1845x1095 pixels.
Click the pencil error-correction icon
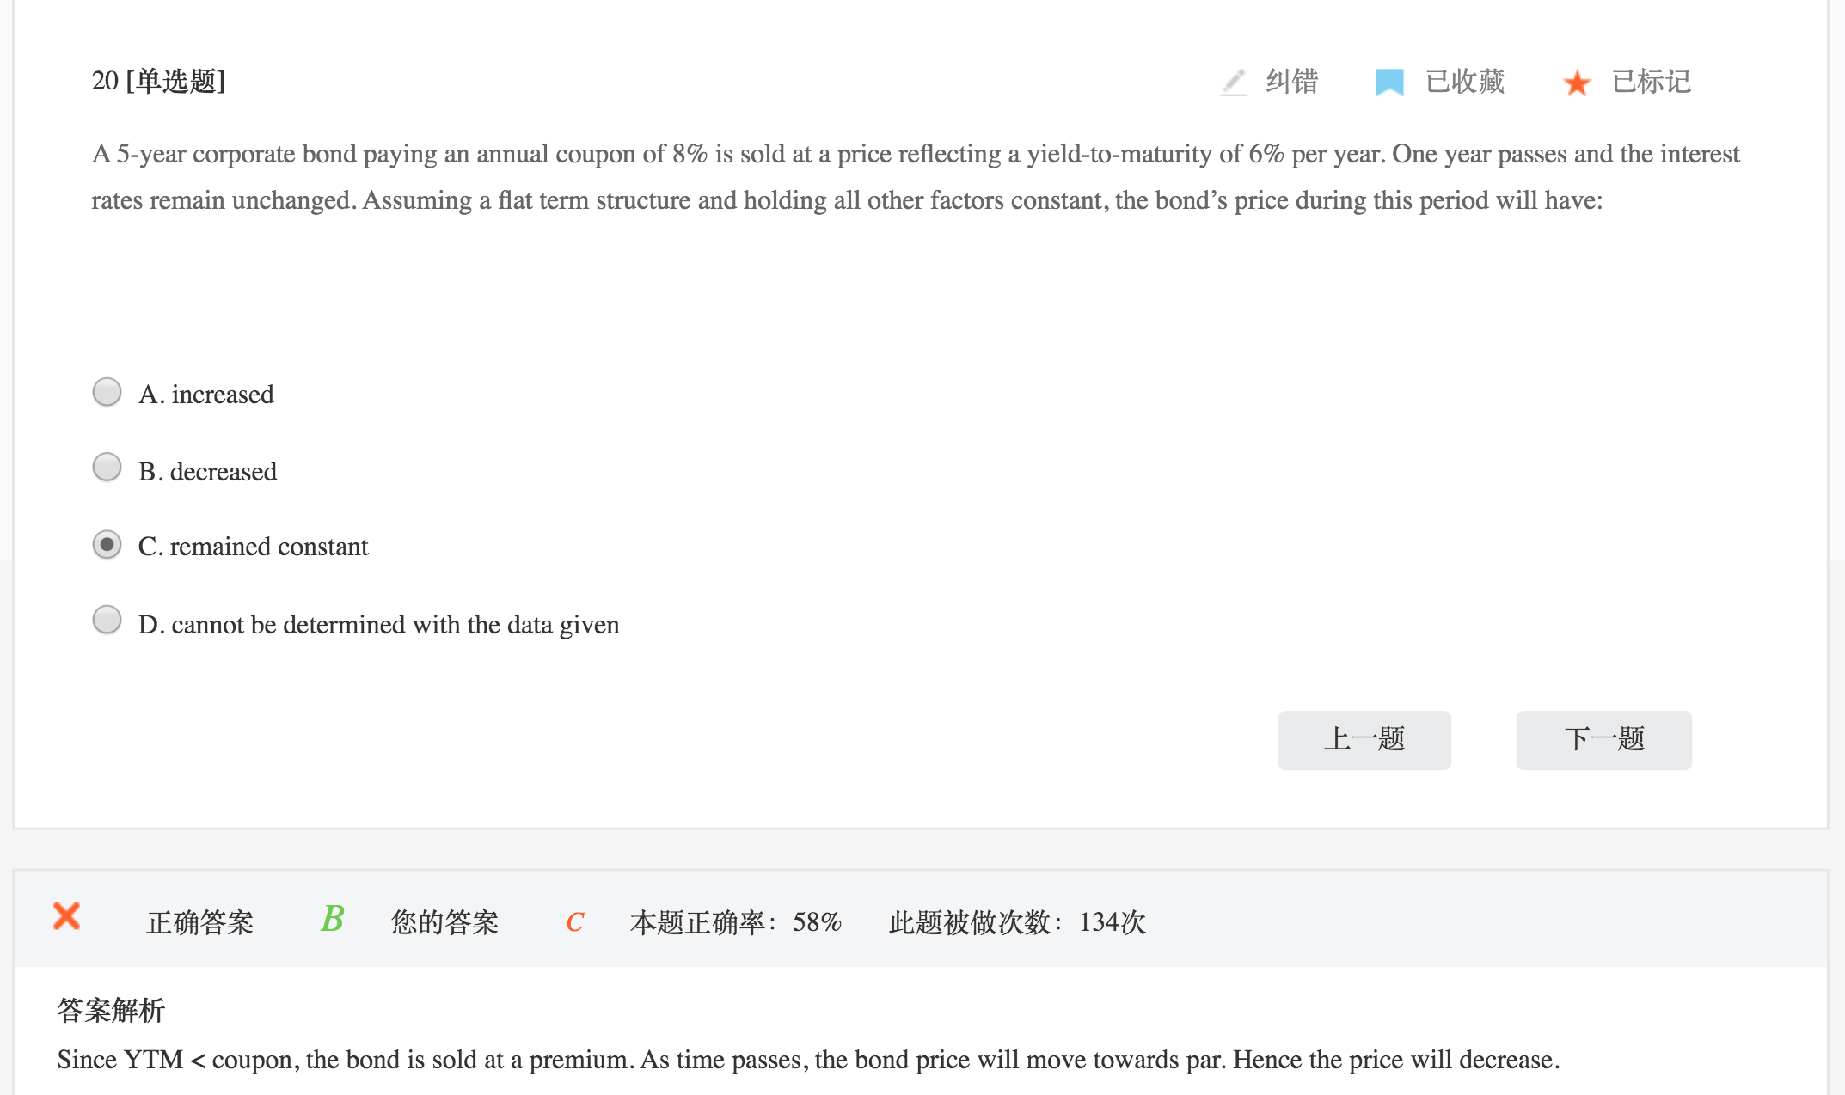pos(1234,83)
